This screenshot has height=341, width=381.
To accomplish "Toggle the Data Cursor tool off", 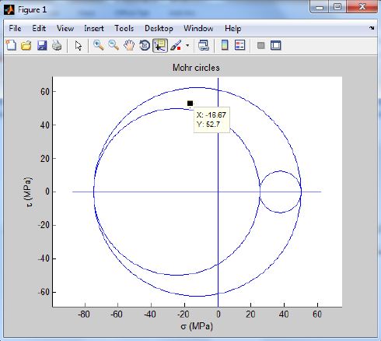I will (160, 46).
